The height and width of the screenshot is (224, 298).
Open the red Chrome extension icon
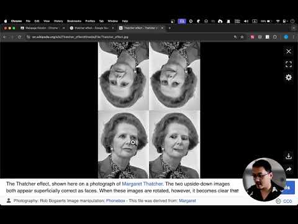point(252,37)
